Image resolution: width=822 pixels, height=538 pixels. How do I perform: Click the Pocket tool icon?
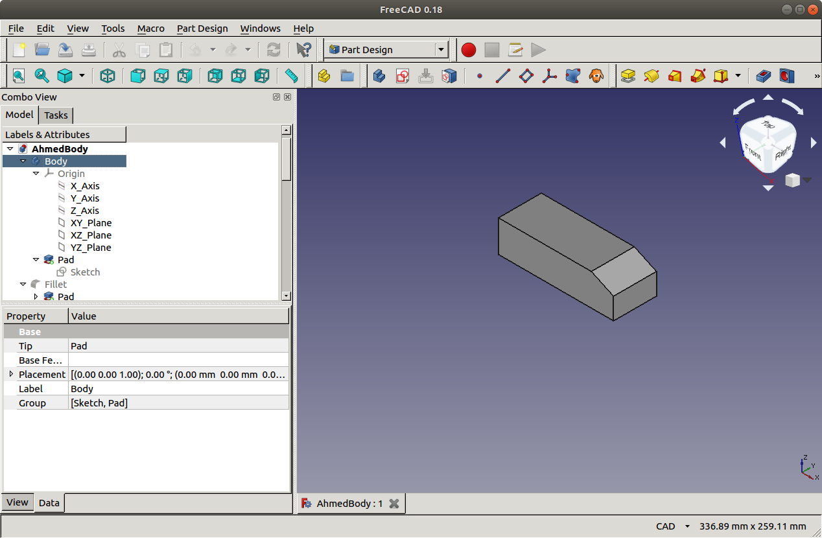click(764, 76)
